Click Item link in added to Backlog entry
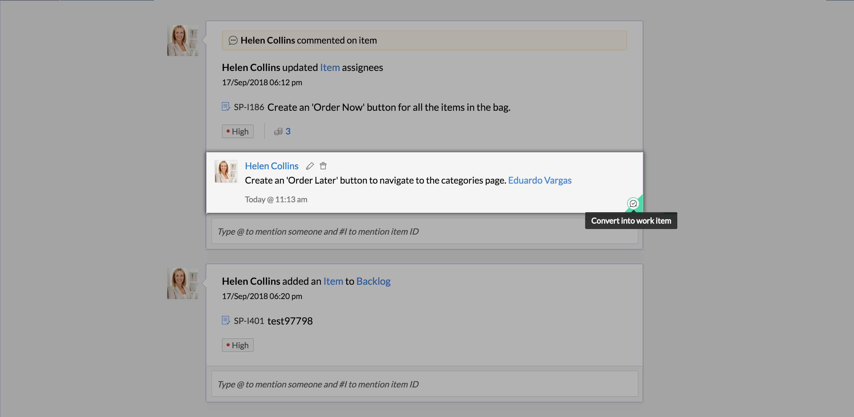Image resolution: width=854 pixels, height=417 pixels. pyautogui.click(x=333, y=281)
